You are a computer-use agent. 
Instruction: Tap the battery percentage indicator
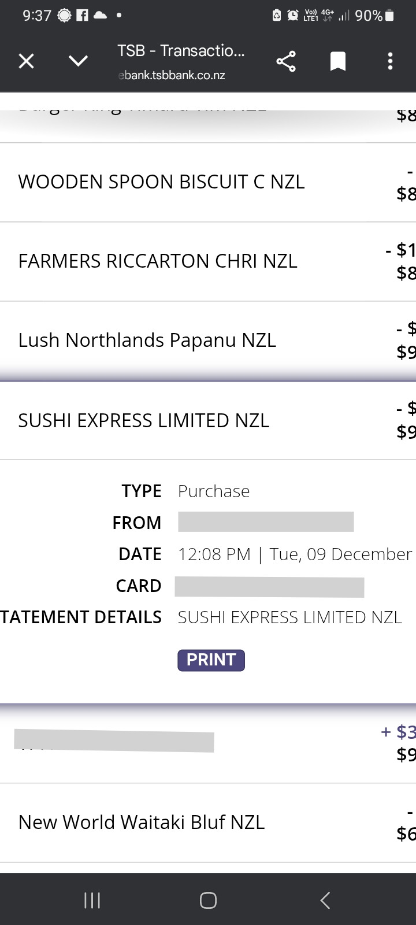click(x=369, y=16)
